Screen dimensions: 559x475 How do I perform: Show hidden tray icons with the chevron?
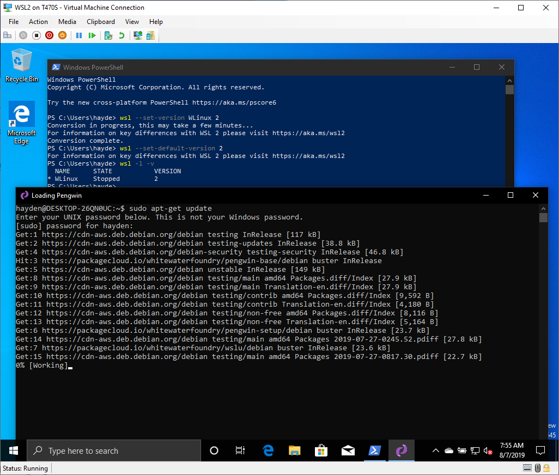click(436, 451)
